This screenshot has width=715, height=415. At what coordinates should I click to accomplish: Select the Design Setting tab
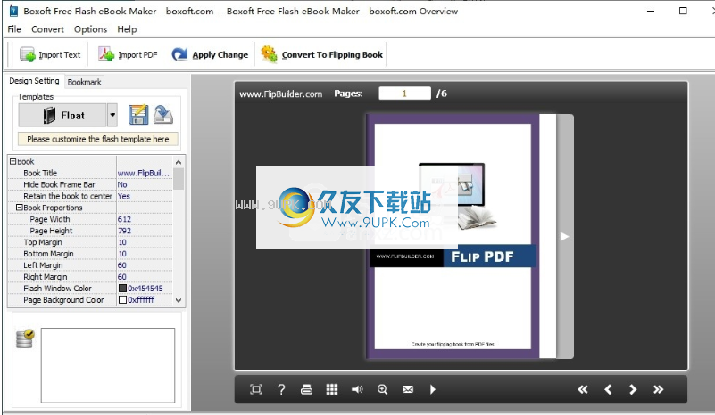point(34,80)
